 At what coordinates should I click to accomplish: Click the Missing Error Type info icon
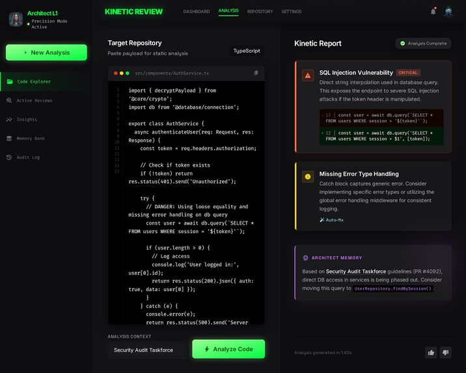pos(308,176)
